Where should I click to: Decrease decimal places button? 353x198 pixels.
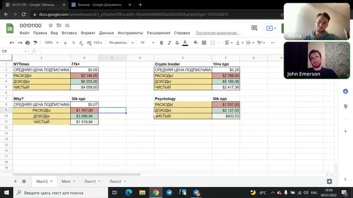coord(81,43)
